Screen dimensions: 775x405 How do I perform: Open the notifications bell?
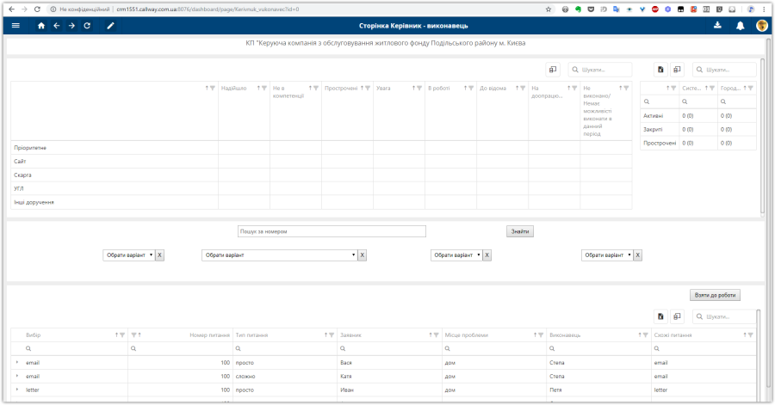740,26
